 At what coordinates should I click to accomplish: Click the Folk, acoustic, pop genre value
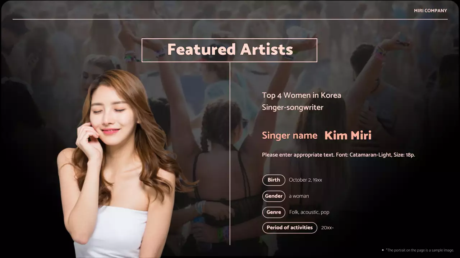coord(309,212)
